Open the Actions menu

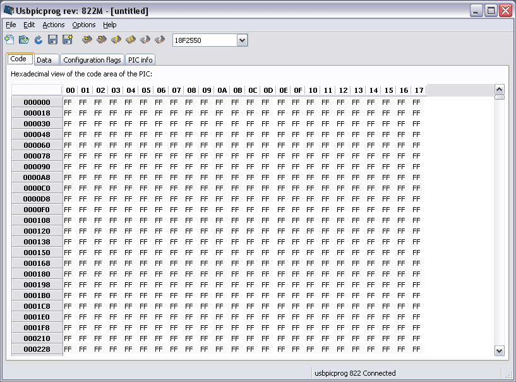coord(53,25)
